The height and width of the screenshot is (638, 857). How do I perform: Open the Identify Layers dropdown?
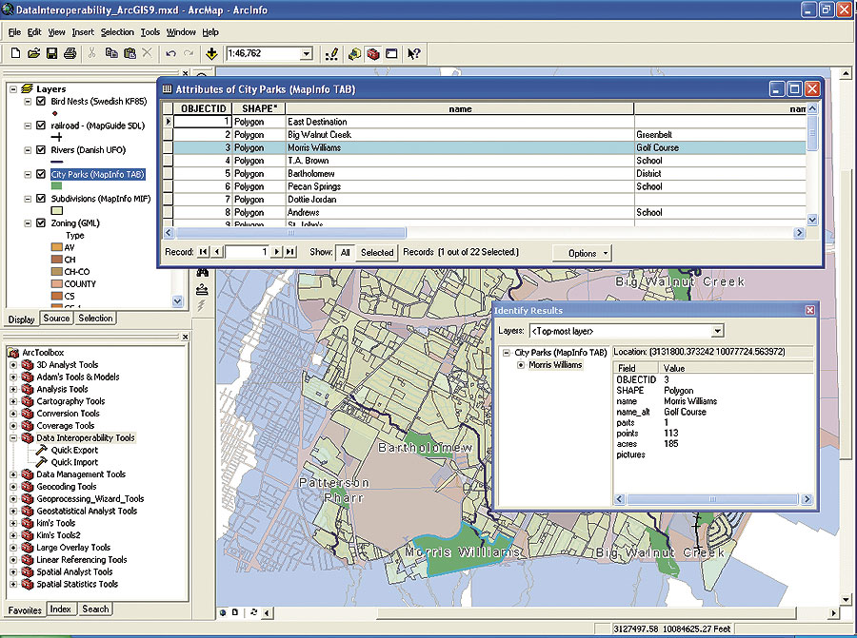[x=717, y=331]
